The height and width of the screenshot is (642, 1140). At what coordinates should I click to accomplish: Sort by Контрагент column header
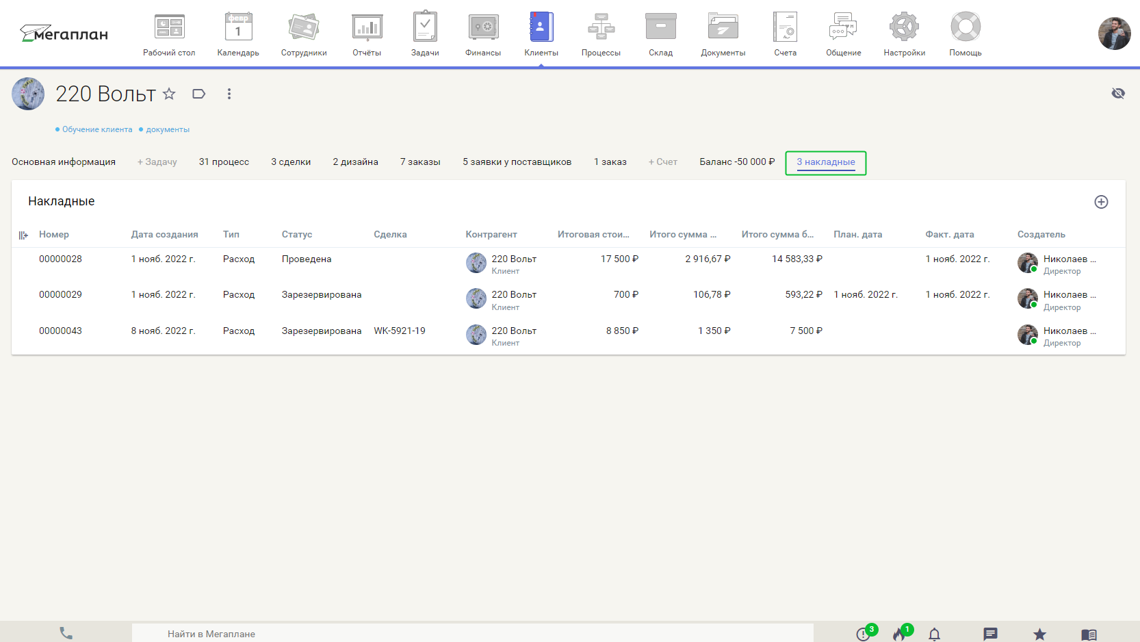coord(491,234)
